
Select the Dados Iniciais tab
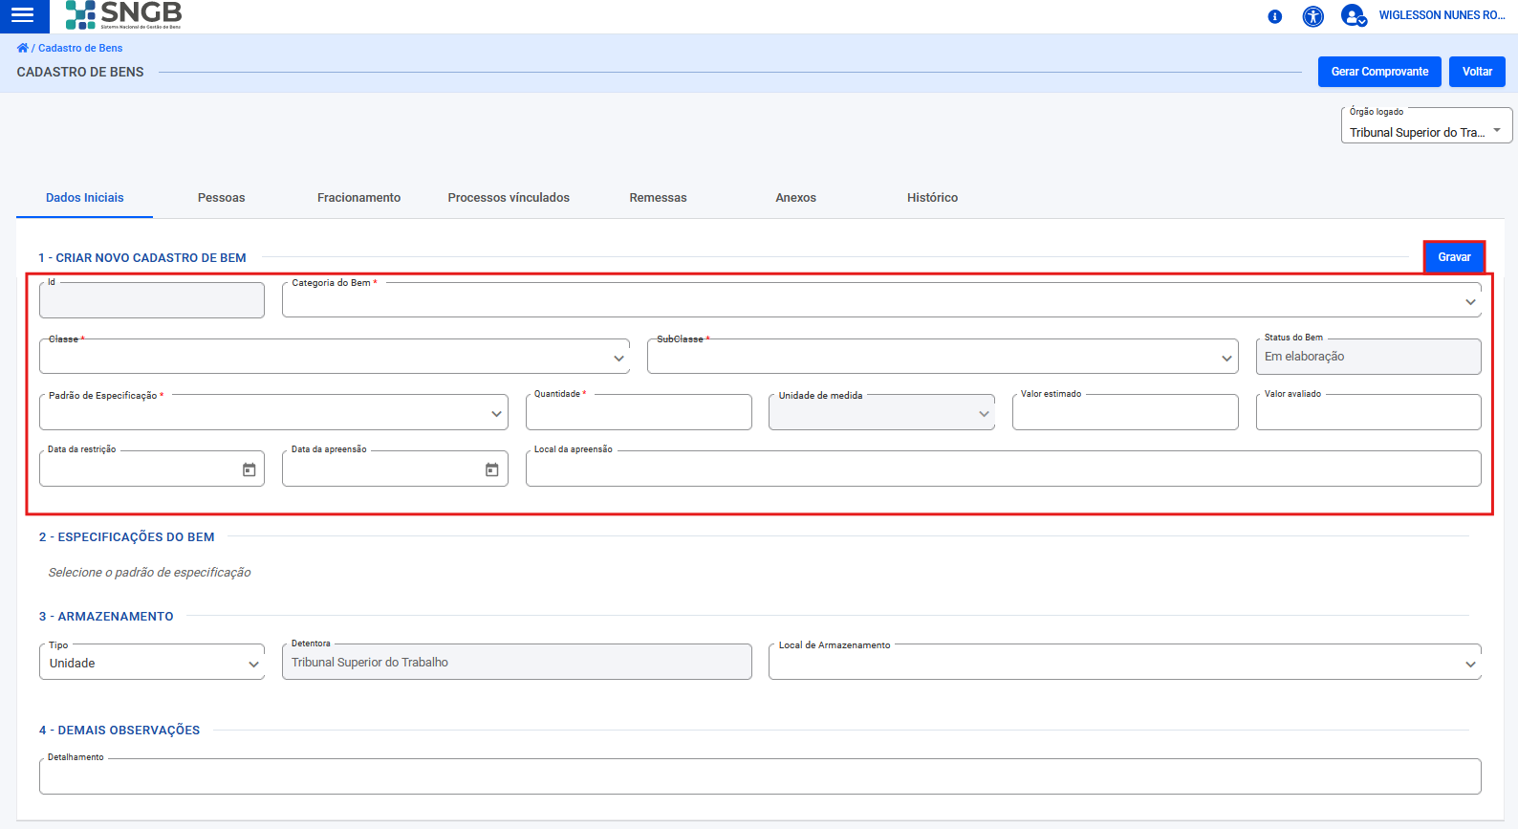tap(85, 198)
